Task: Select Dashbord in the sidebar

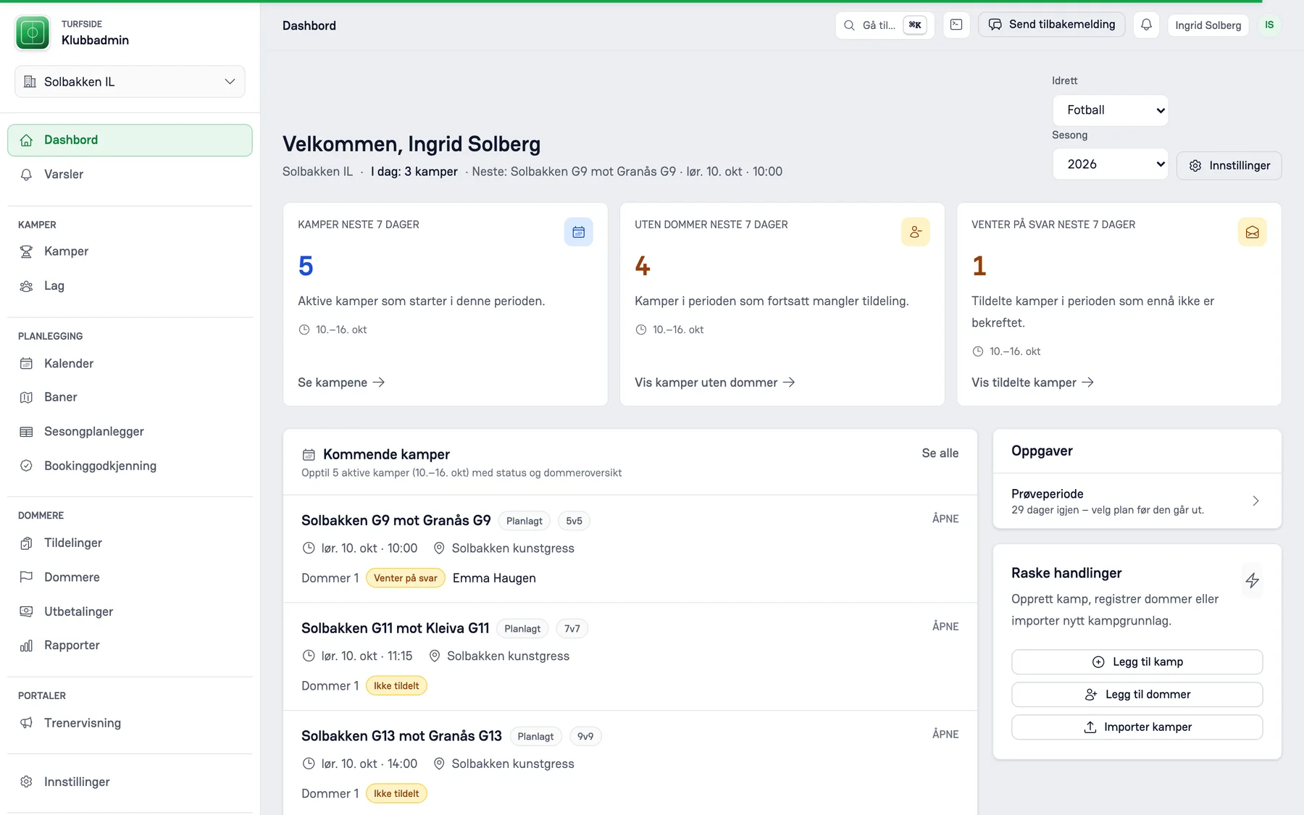Action: tap(130, 141)
